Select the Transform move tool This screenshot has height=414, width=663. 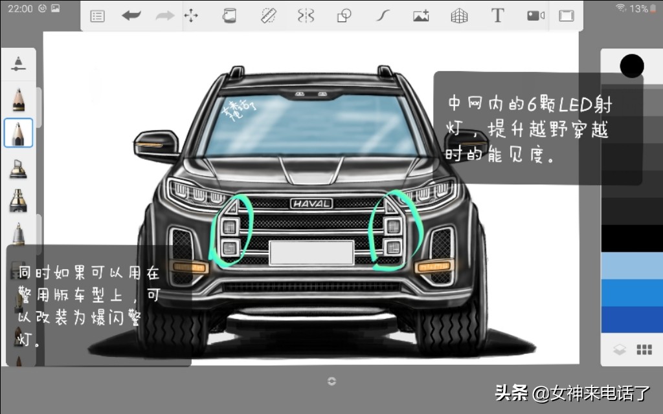click(x=191, y=16)
